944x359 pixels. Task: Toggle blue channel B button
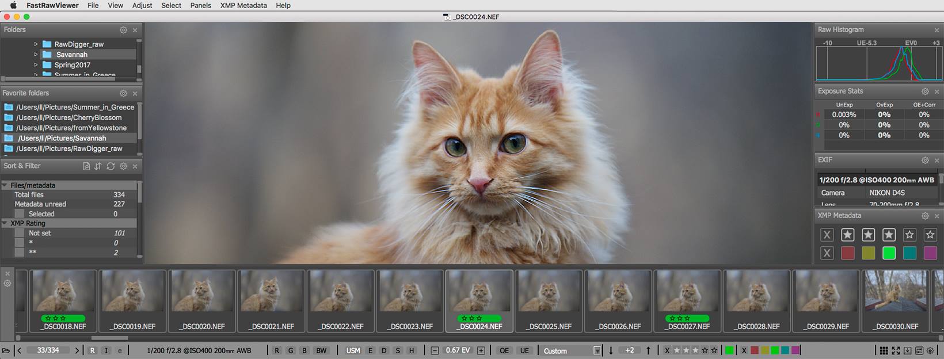[x=304, y=350]
